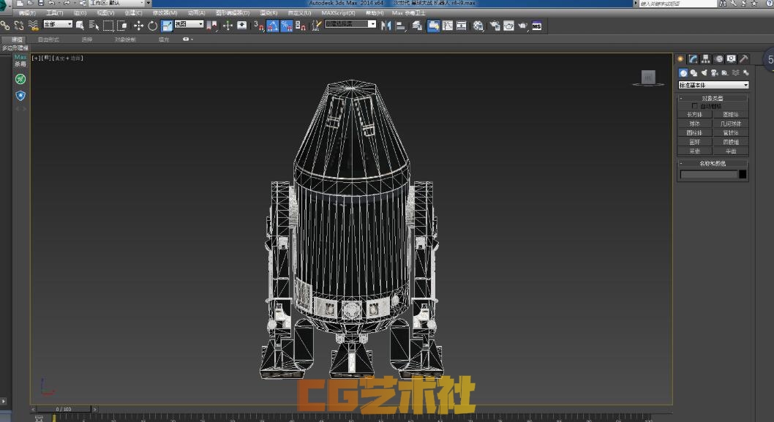Toggle the Spinner Snap button
The width and height of the screenshot is (774, 422).
(301, 26)
